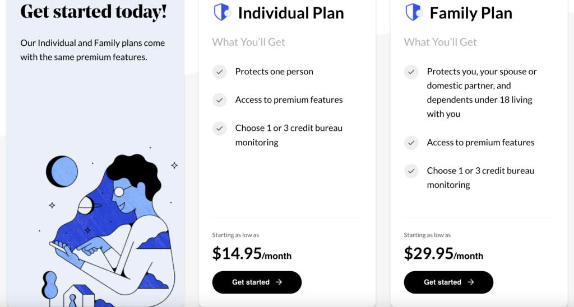Click checkmark beside Protects one person

pyautogui.click(x=220, y=72)
